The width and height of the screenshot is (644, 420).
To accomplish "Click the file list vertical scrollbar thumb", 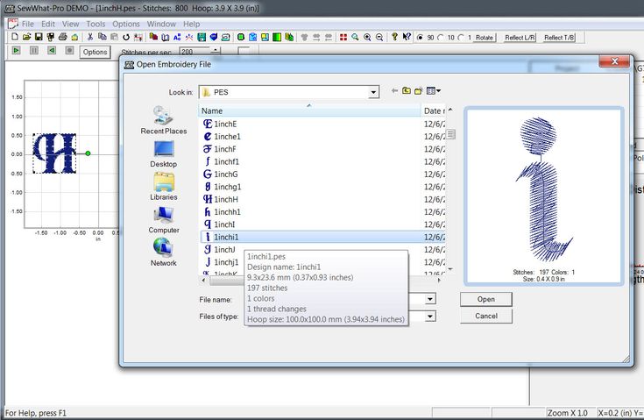I will (450, 134).
